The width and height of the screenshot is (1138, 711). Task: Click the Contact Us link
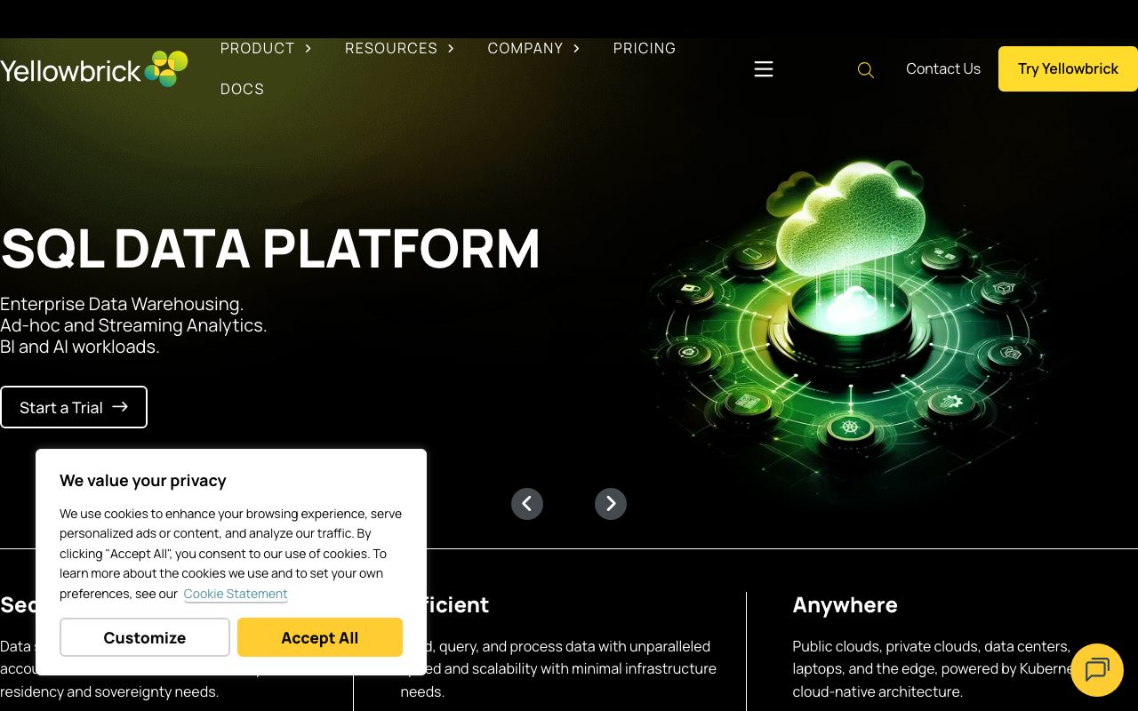tap(943, 68)
